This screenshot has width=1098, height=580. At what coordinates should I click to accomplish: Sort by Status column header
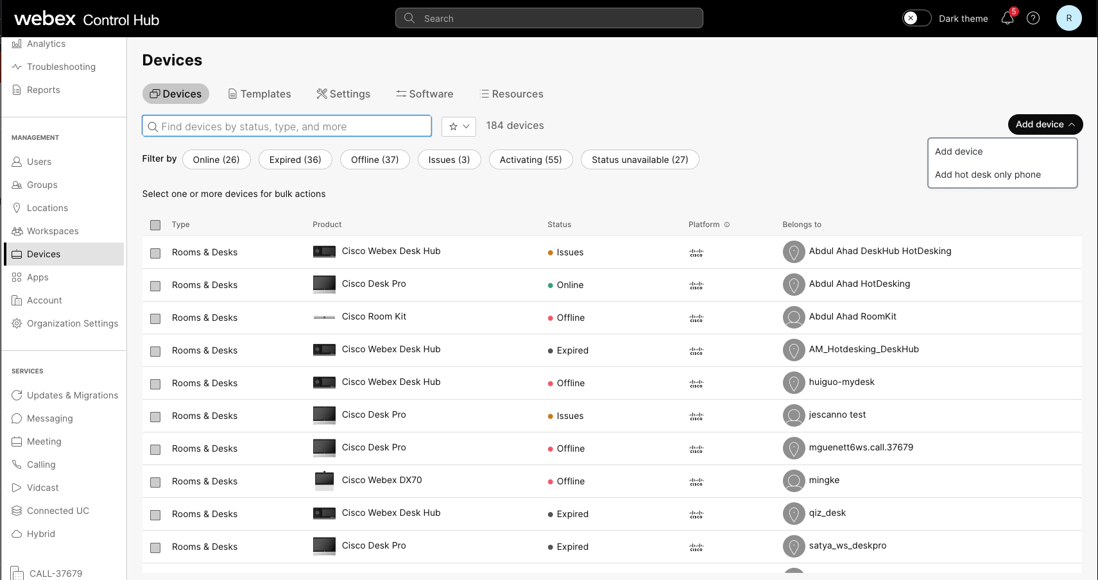coord(559,225)
